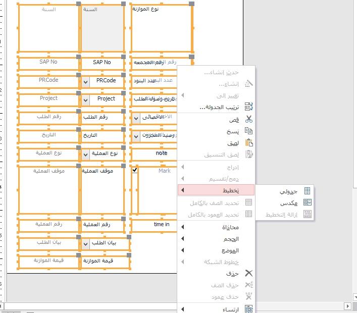Click the Tab Order (ترتيب الجدولة) icon
The image size is (357, 313).
point(248,107)
